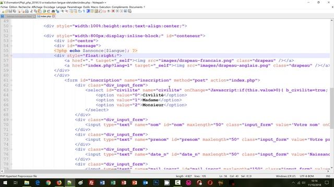Click the vertical scrollbar thumb

[332, 108]
